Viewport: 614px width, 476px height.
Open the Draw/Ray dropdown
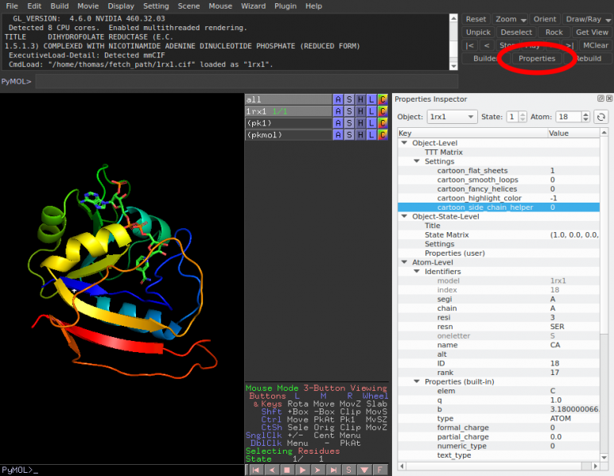[587, 19]
